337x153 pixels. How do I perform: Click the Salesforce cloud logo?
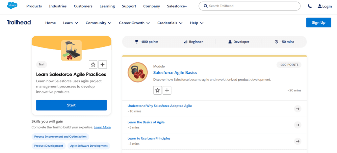click(x=12, y=5)
